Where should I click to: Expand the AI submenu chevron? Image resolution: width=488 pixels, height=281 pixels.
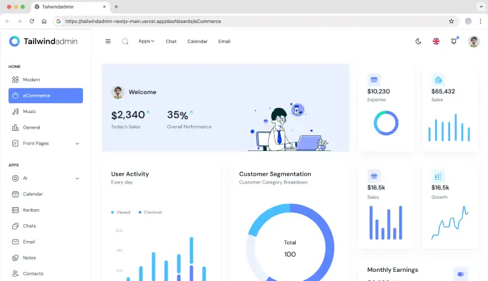pyautogui.click(x=77, y=178)
